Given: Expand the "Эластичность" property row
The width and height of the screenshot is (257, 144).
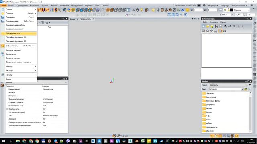Looking at the screenshot, I should coord(7,109).
